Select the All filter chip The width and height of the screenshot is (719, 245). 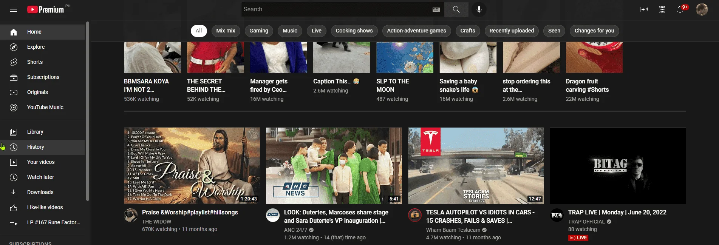[x=199, y=31]
